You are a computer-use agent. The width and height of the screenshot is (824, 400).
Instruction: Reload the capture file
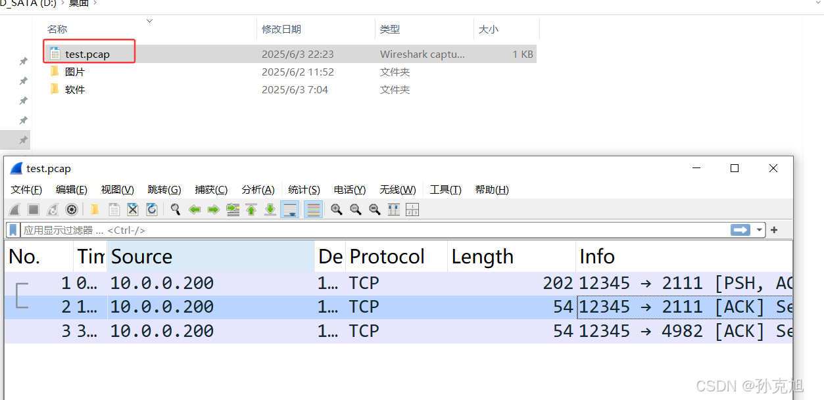coord(151,210)
